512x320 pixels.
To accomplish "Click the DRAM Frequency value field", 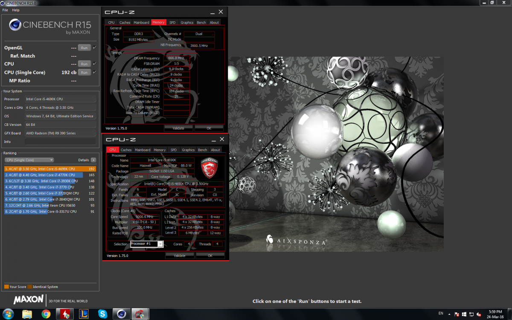I will pos(177,58).
